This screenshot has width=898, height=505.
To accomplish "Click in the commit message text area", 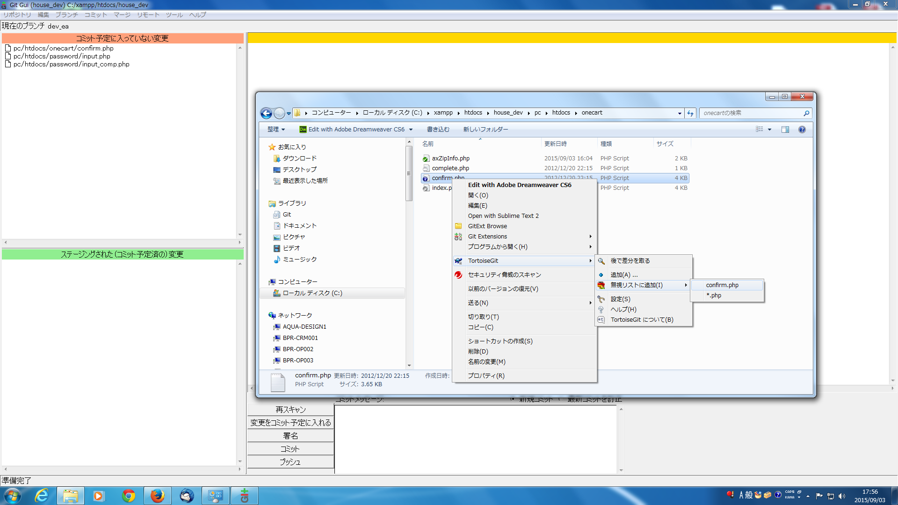I will (475, 439).
